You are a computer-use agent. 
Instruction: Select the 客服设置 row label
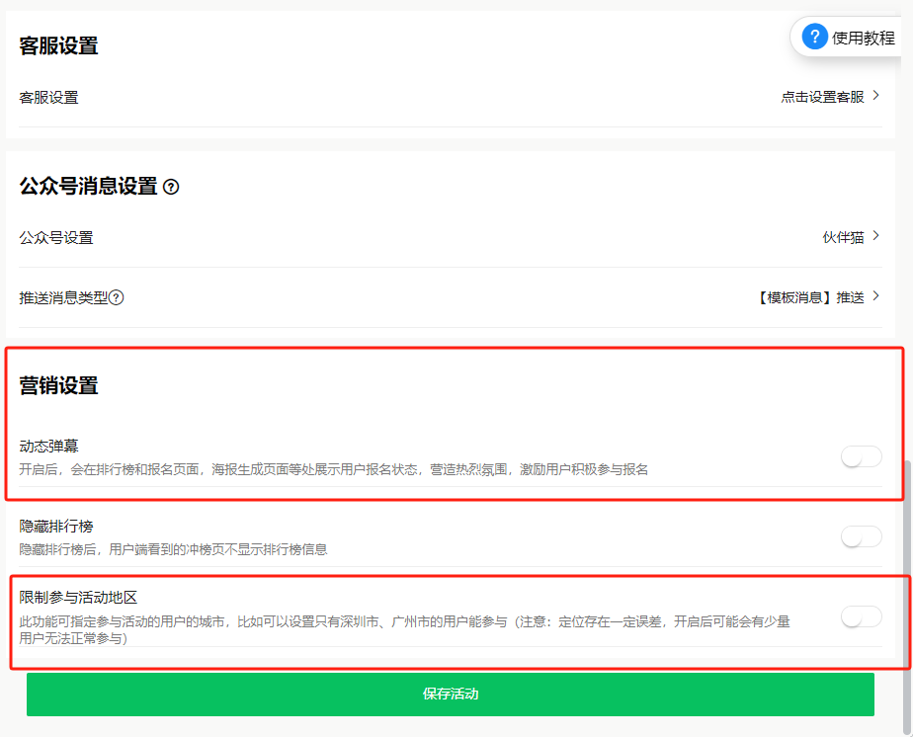pos(49,97)
